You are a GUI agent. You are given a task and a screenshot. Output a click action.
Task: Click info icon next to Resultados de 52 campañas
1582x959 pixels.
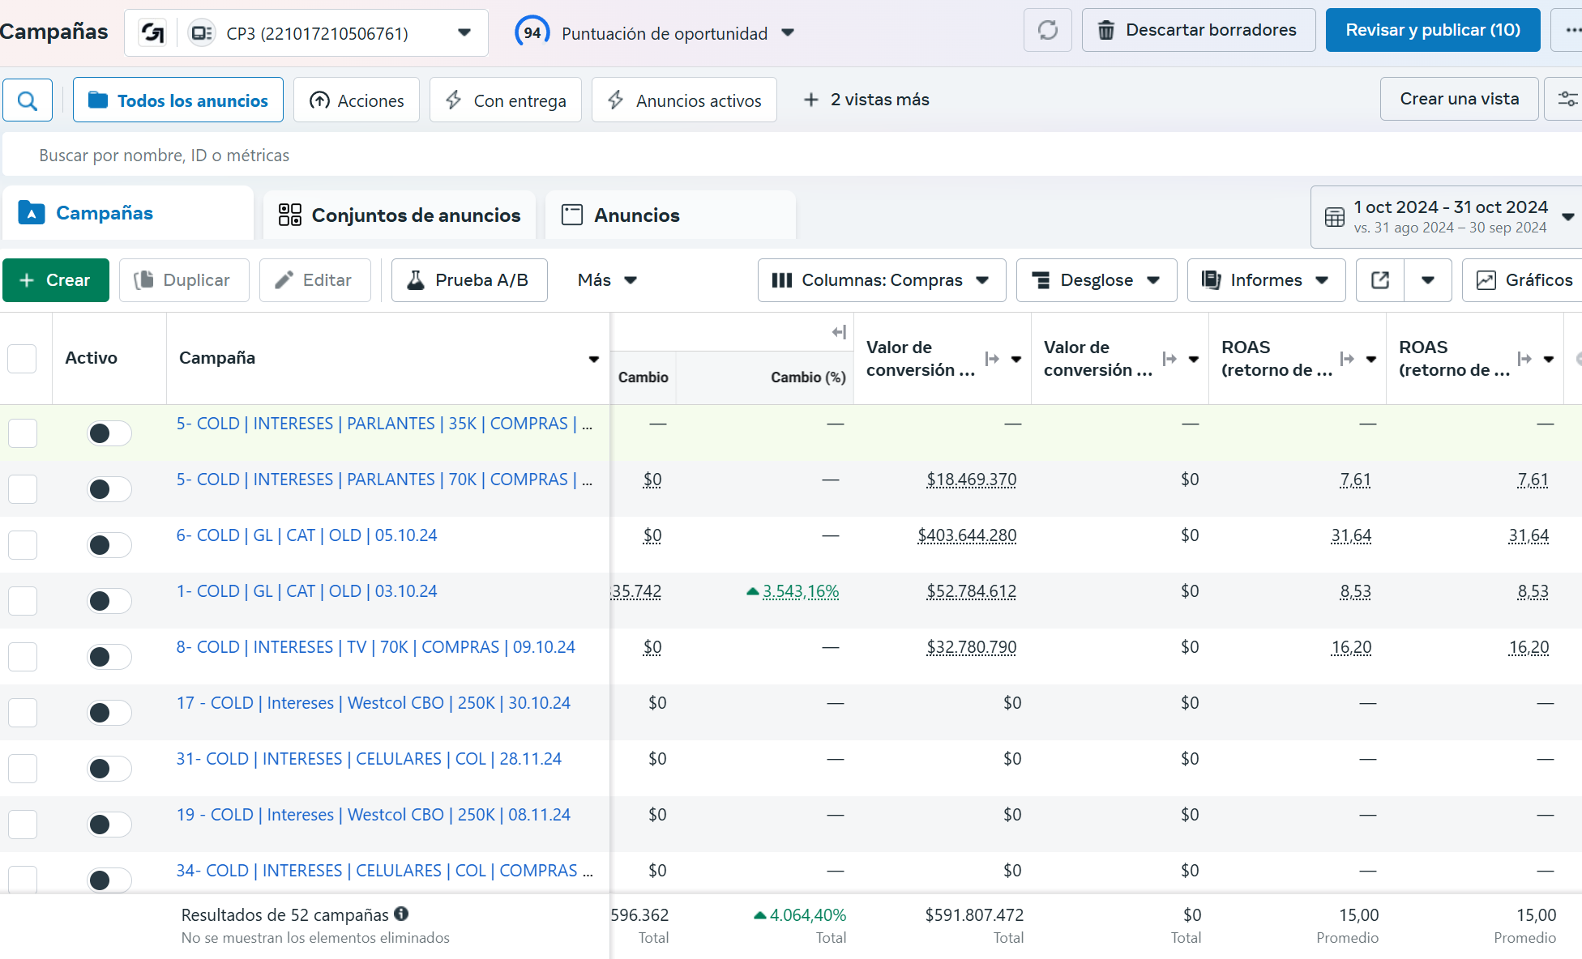click(x=401, y=914)
